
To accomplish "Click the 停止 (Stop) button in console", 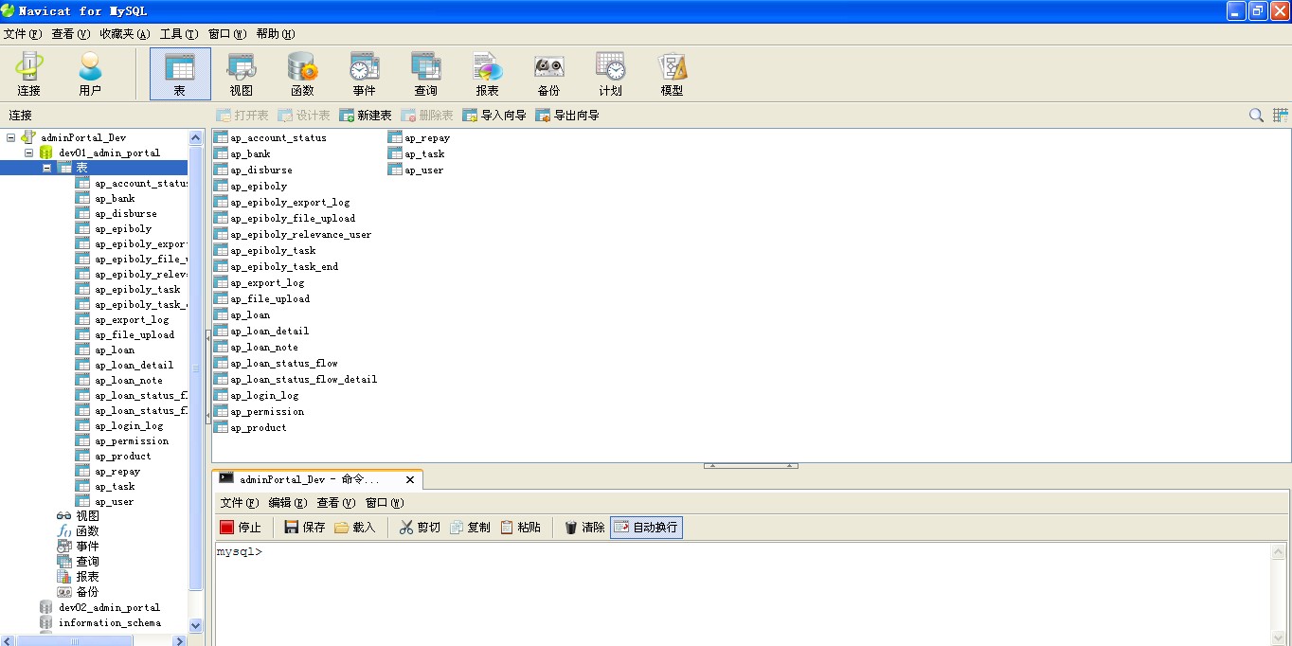I will (x=241, y=528).
